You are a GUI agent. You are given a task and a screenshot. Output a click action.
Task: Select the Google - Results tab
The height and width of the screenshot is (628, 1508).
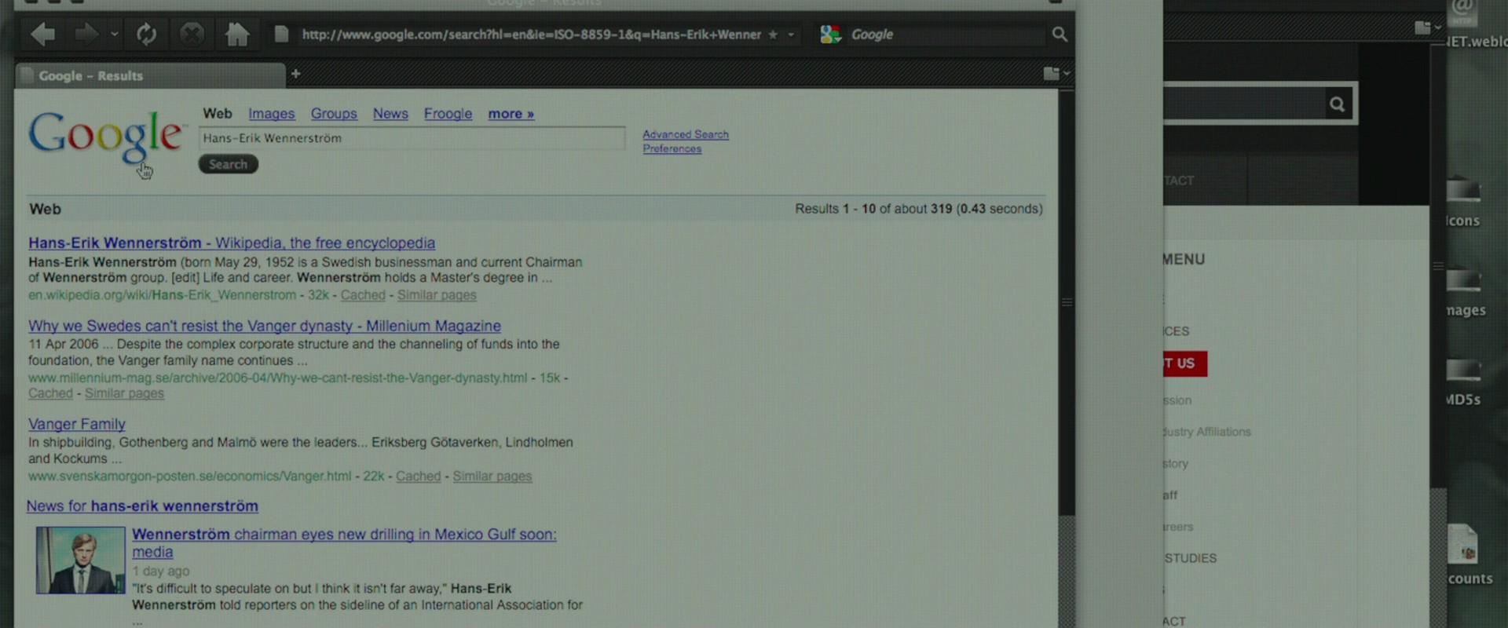pos(149,75)
